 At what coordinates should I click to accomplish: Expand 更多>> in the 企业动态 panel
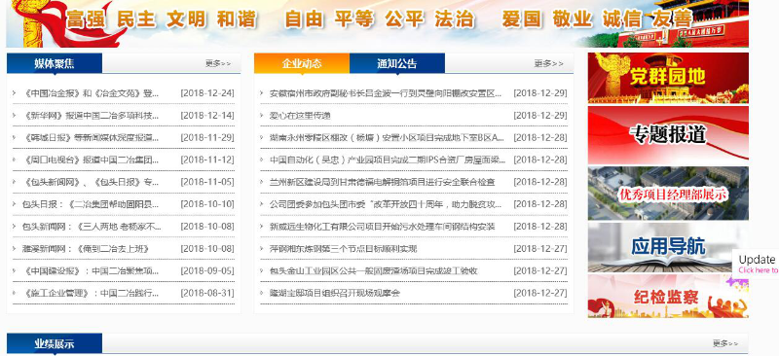tap(548, 63)
